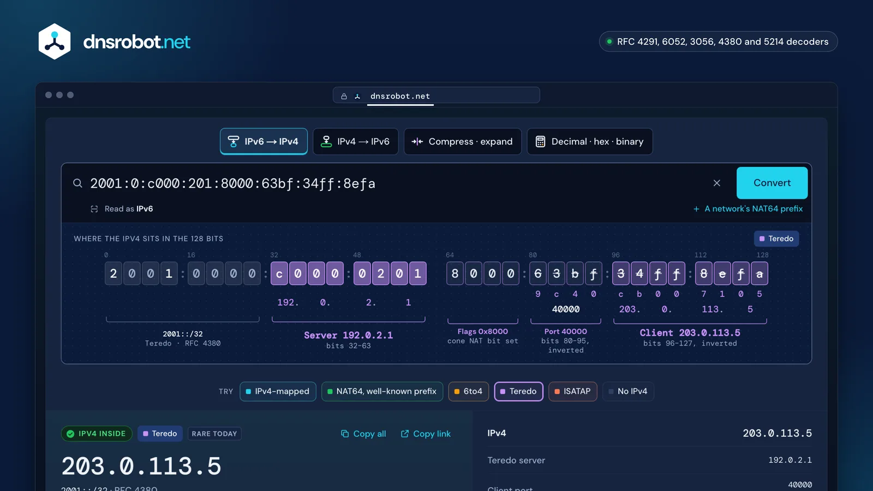Switch to the IPv6 → IPv4 tab
This screenshot has width=873, height=491.
pos(264,141)
